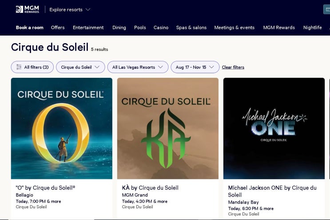Open the Spas & salons menu item
This screenshot has width=330, height=220.
pos(191,28)
